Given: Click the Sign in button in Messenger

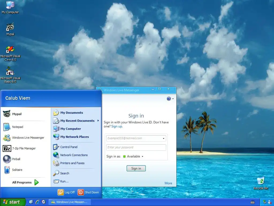Looking at the screenshot, I should 136,168.
